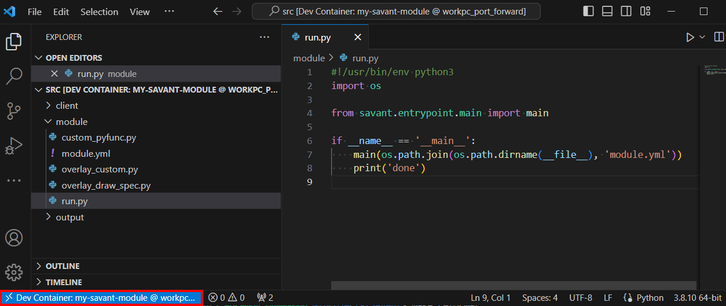
Task: Click the Run Python File play button
Action: pyautogui.click(x=690, y=37)
